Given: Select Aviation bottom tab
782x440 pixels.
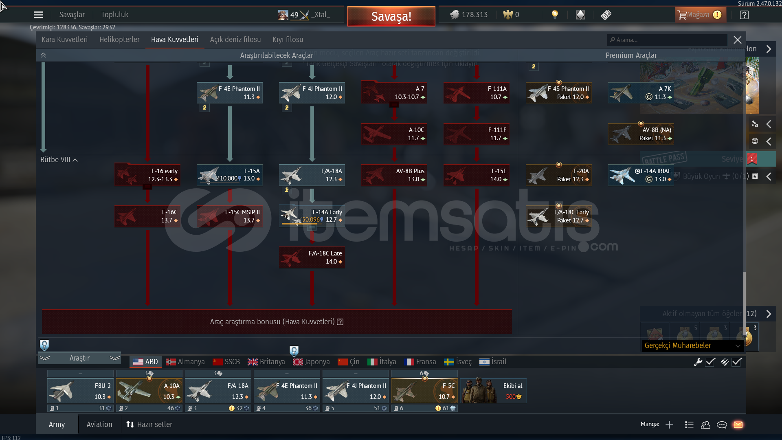Looking at the screenshot, I should coord(99,425).
